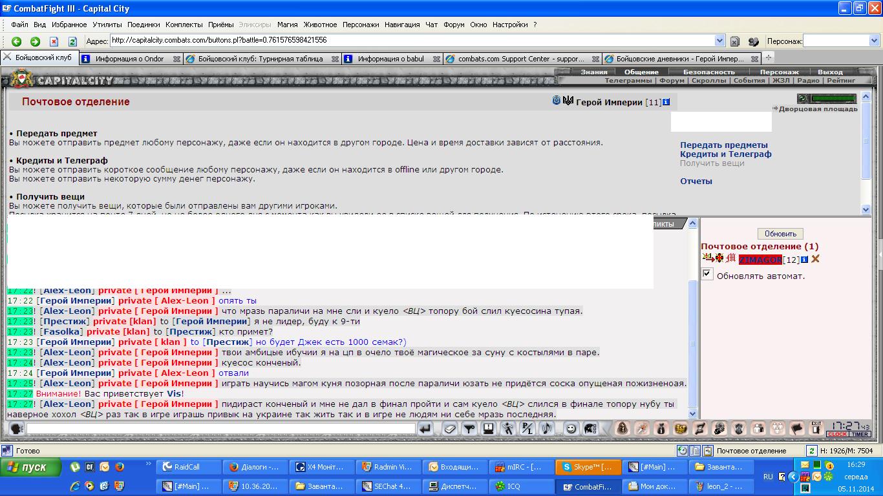Screen dimensions: 883x496
Task: Click the running man icon in chat bar
Action: (509, 428)
